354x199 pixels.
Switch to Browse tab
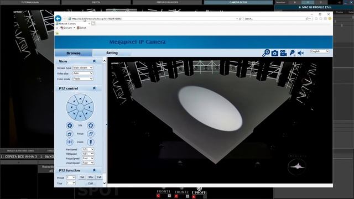coord(74,53)
